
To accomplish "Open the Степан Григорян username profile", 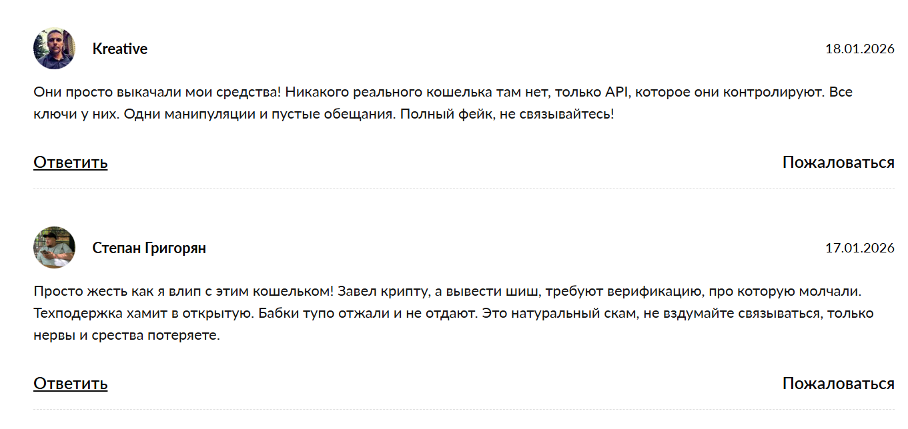I will [149, 248].
